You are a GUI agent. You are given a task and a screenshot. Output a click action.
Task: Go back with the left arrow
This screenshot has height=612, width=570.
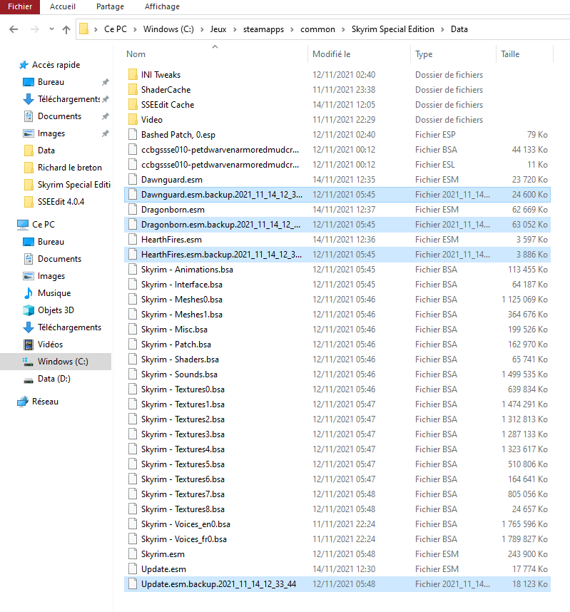click(14, 29)
